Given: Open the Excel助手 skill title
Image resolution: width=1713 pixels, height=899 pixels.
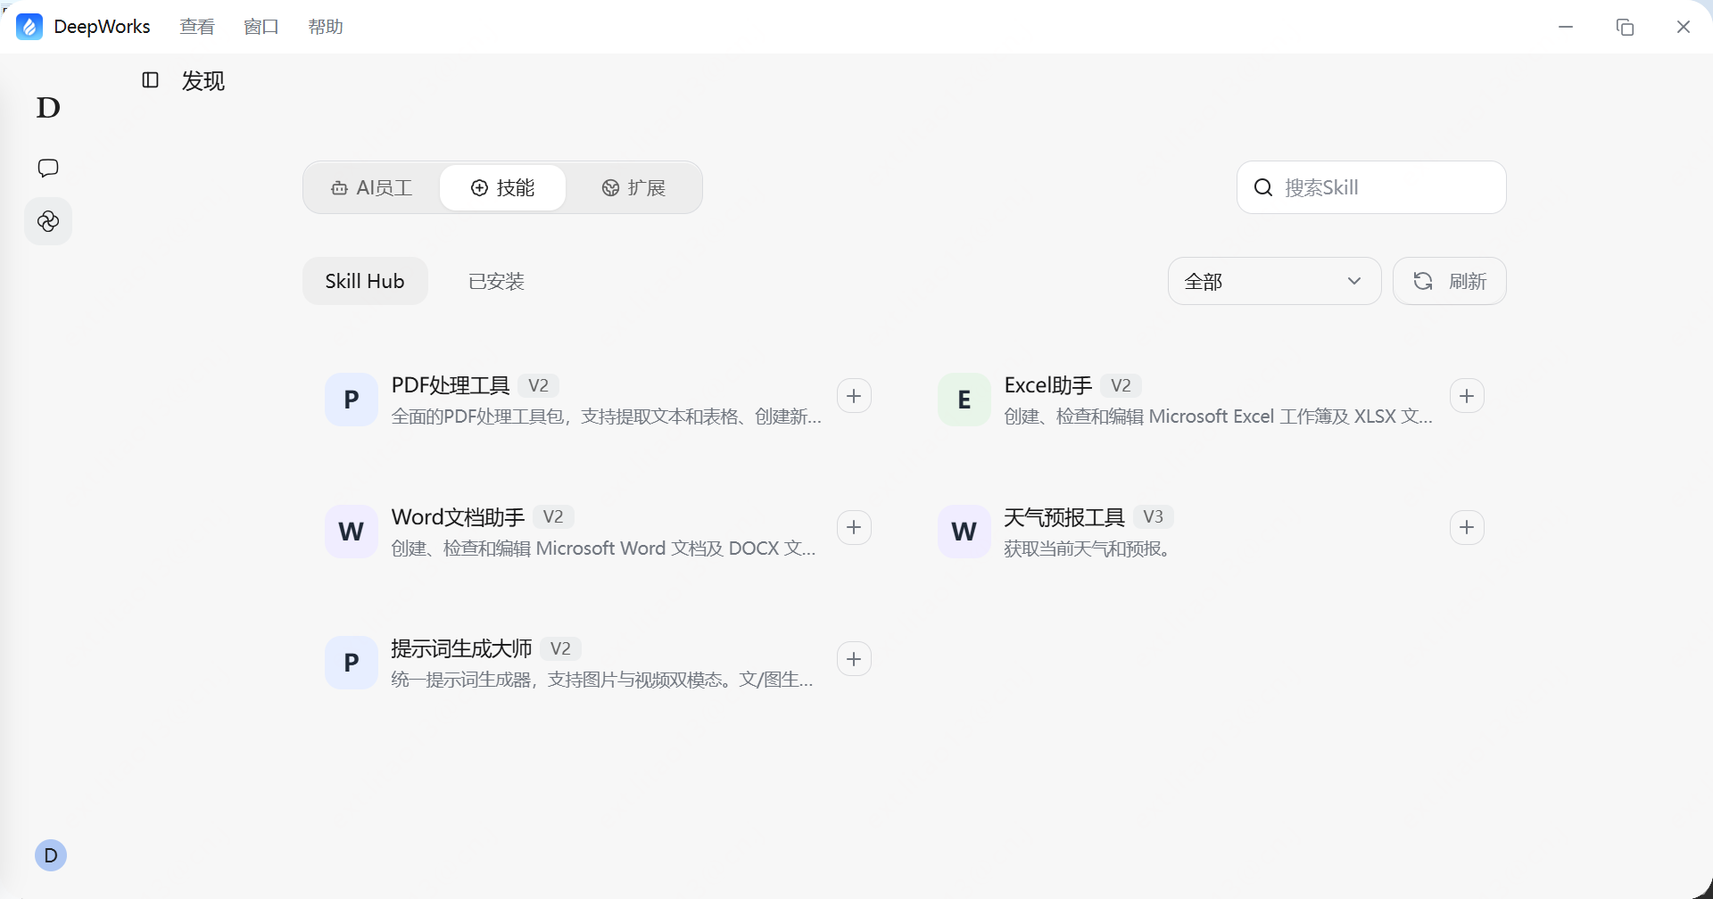Looking at the screenshot, I should pyautogui.click(x=1048, y=385).
